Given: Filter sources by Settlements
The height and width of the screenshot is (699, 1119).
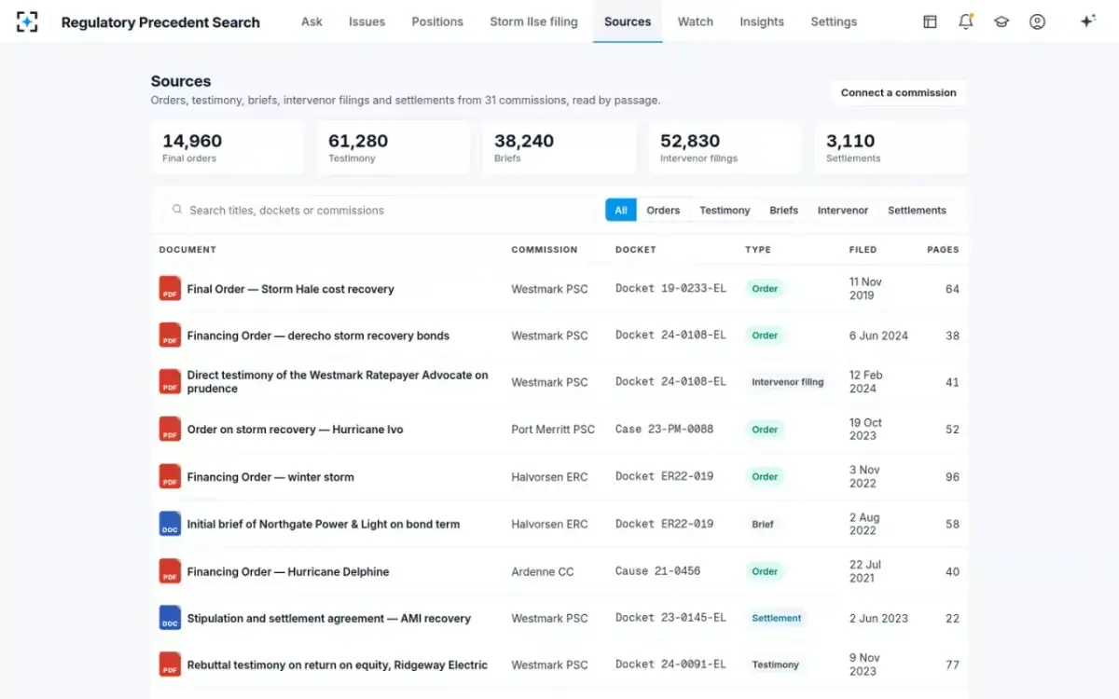Looking at the screenshot, I should pos(917,211).
